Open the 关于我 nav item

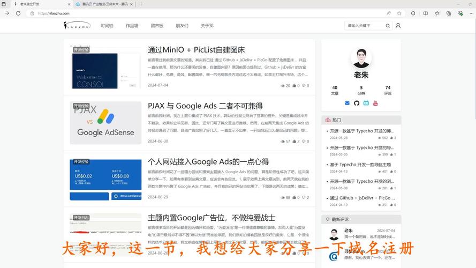[x=207, y=26]
